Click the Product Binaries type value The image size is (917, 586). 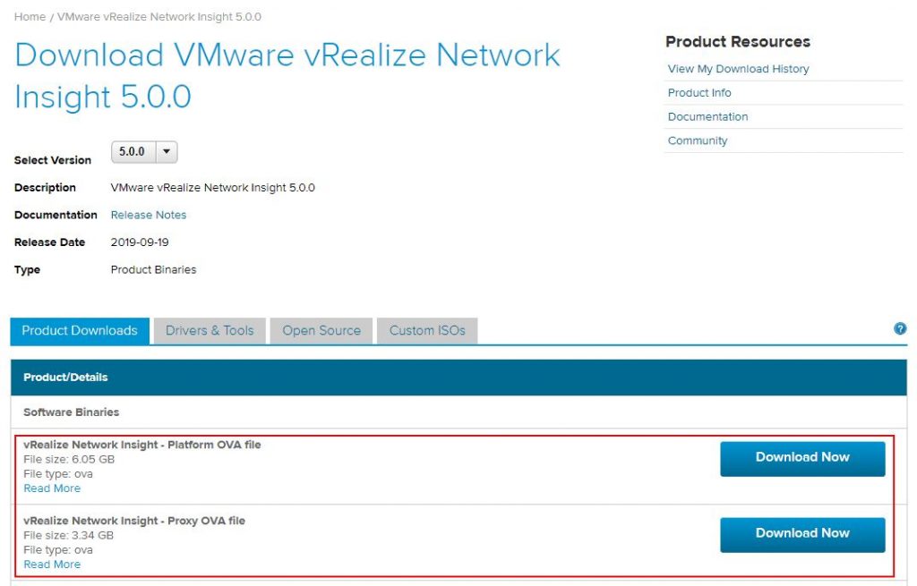[x=153, y=270]
